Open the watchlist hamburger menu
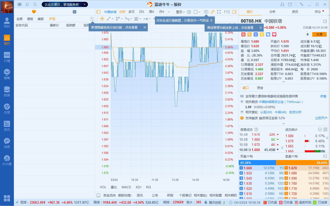Image resolution: width=330 pixels, height=206 pixels. click(92, 19)
